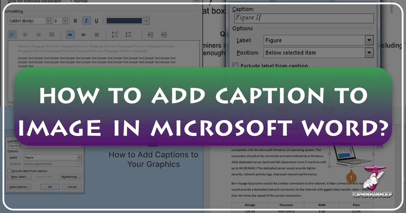
Task: Apply right alignment to the paragraph
Action: [x=38, y=34]
